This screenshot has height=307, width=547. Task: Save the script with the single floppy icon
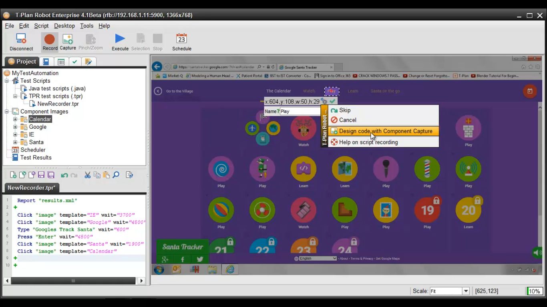click(x=41, y=175)
